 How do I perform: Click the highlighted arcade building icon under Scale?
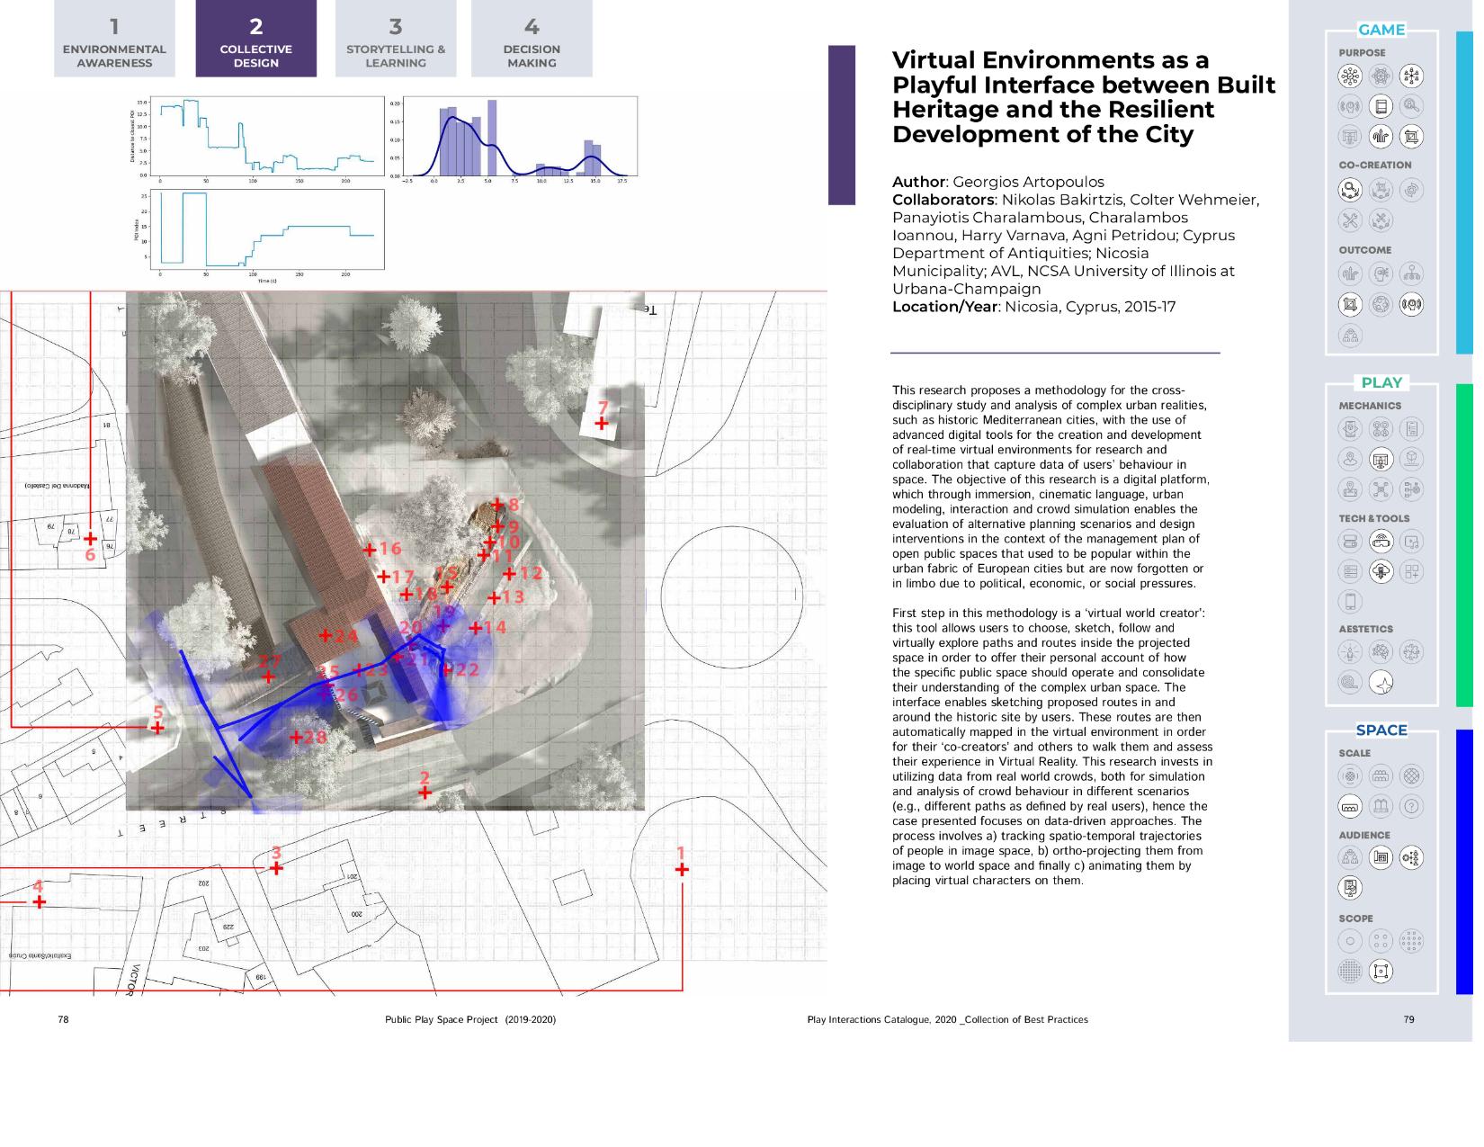[x=1350, y=807]
